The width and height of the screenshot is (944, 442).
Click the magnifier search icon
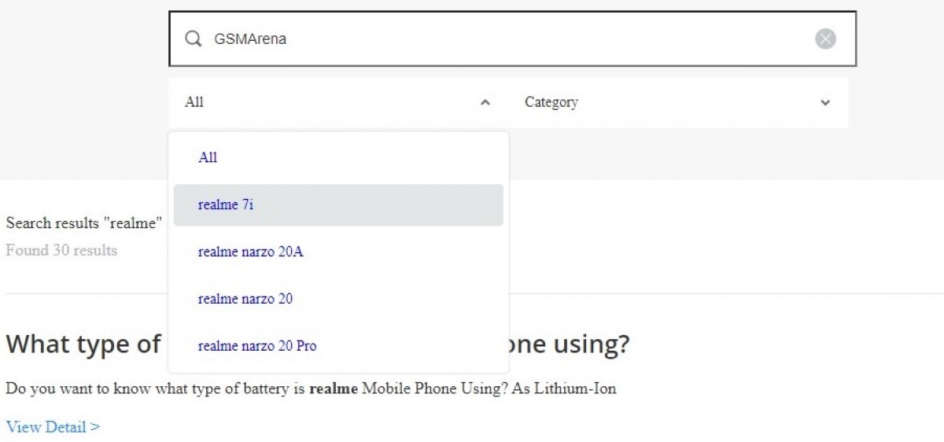pyautogui.click(x=194, y=39)
